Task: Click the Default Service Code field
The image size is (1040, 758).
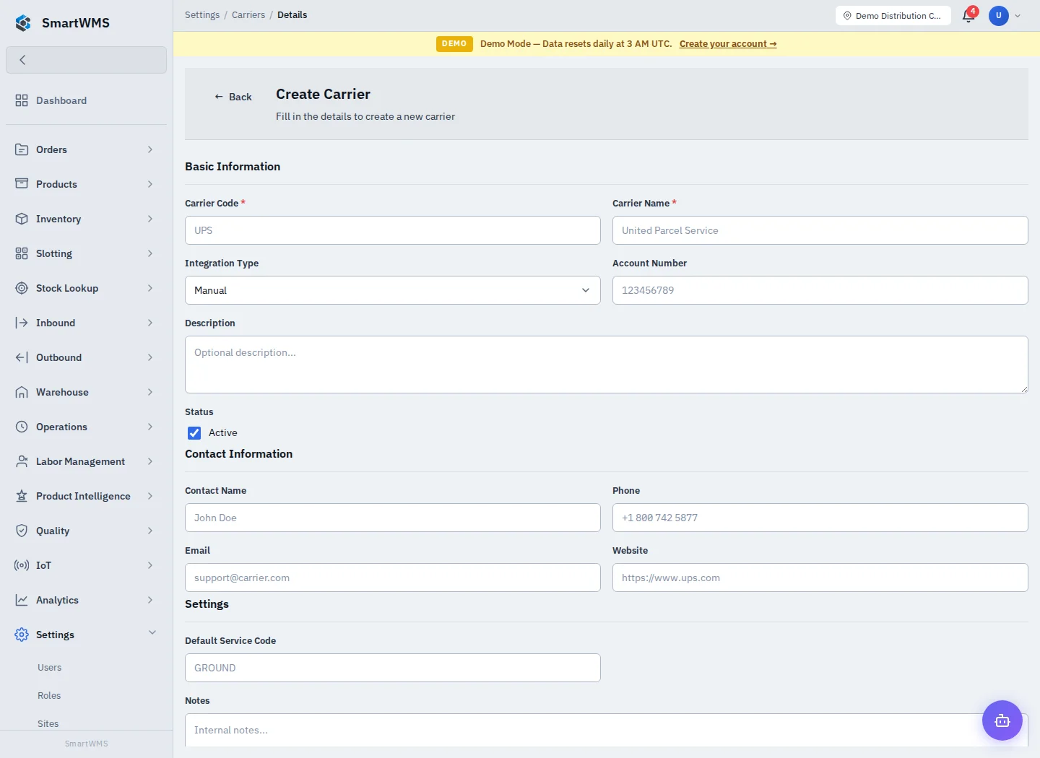Action: tap(393, 668)
